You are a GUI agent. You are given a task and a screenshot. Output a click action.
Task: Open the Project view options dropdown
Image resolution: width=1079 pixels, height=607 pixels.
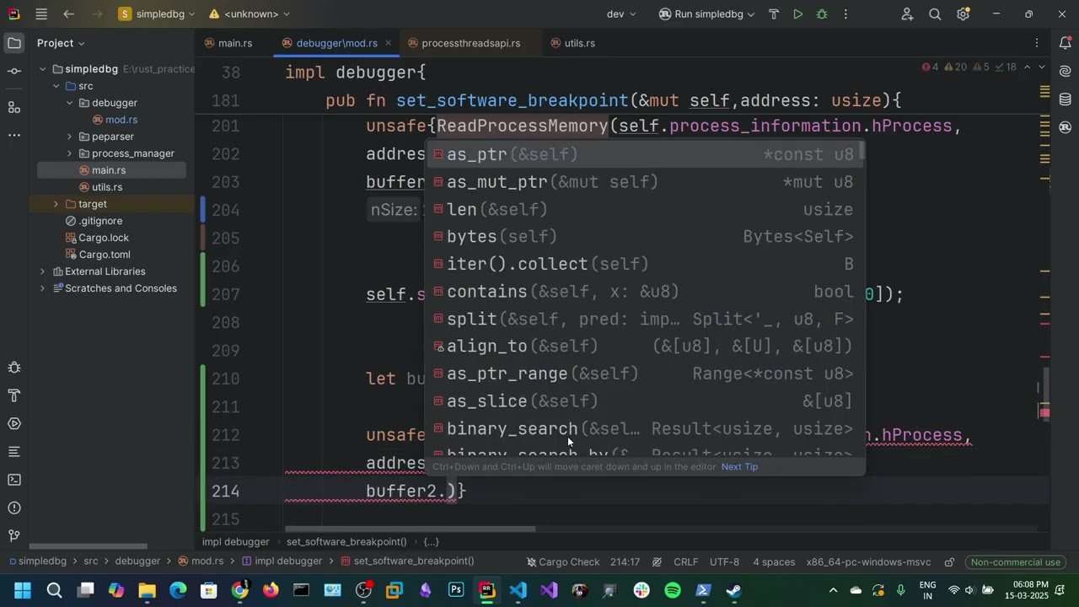[61, 43]
